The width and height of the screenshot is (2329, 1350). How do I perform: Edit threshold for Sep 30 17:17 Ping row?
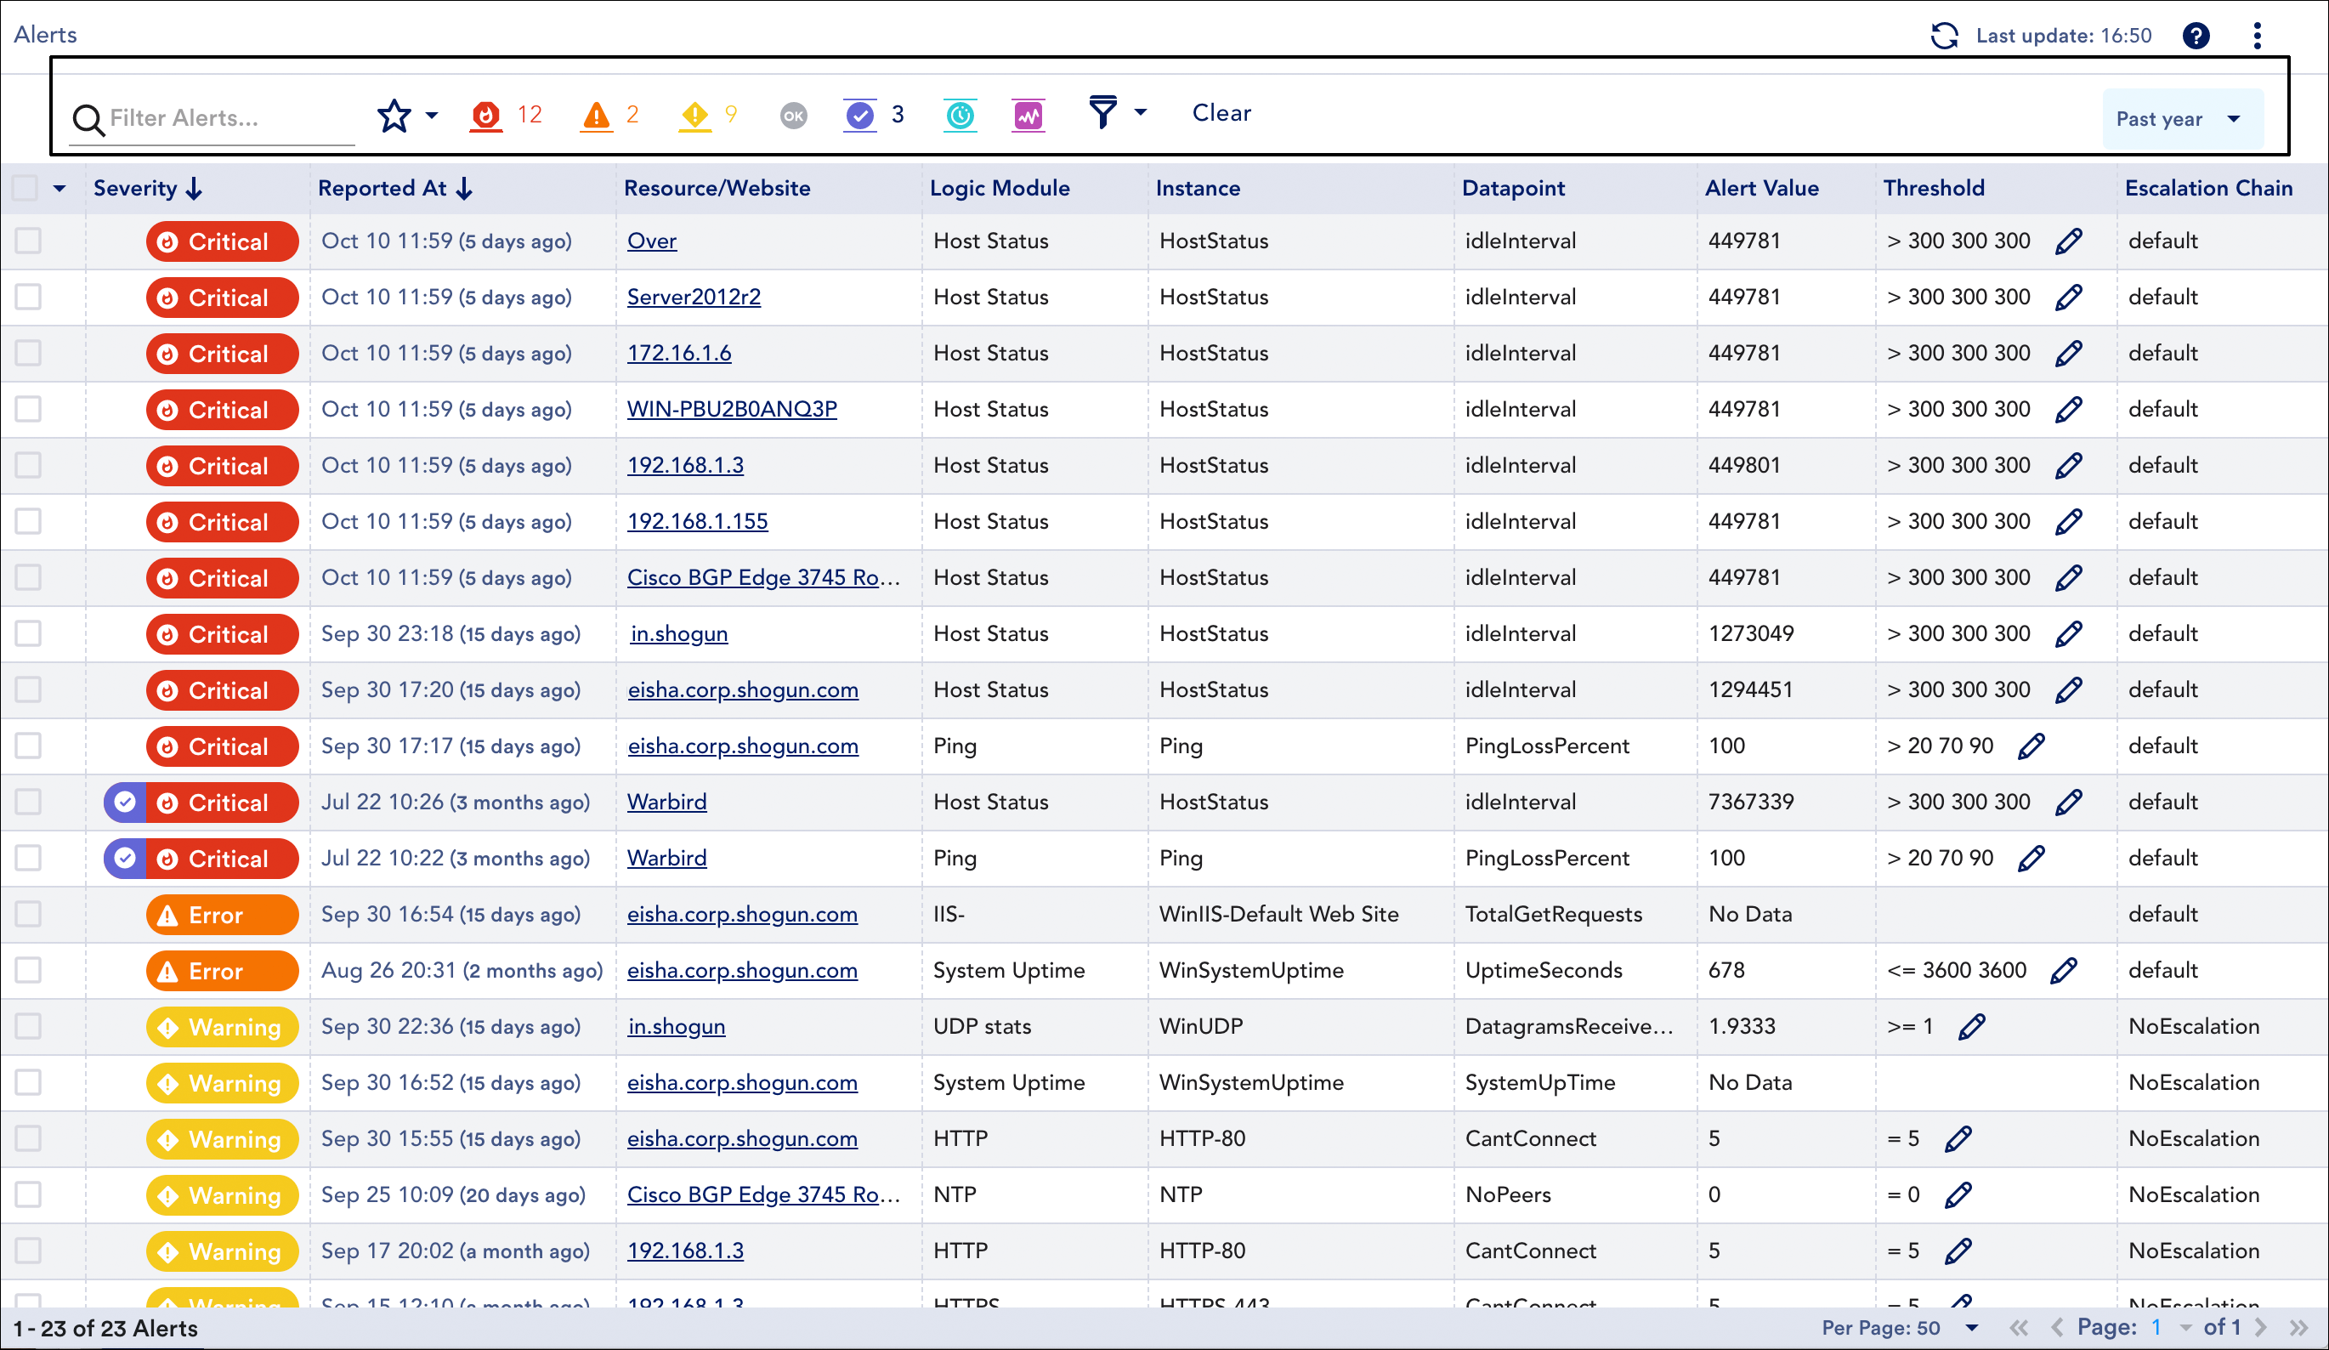pos(2032,746)
